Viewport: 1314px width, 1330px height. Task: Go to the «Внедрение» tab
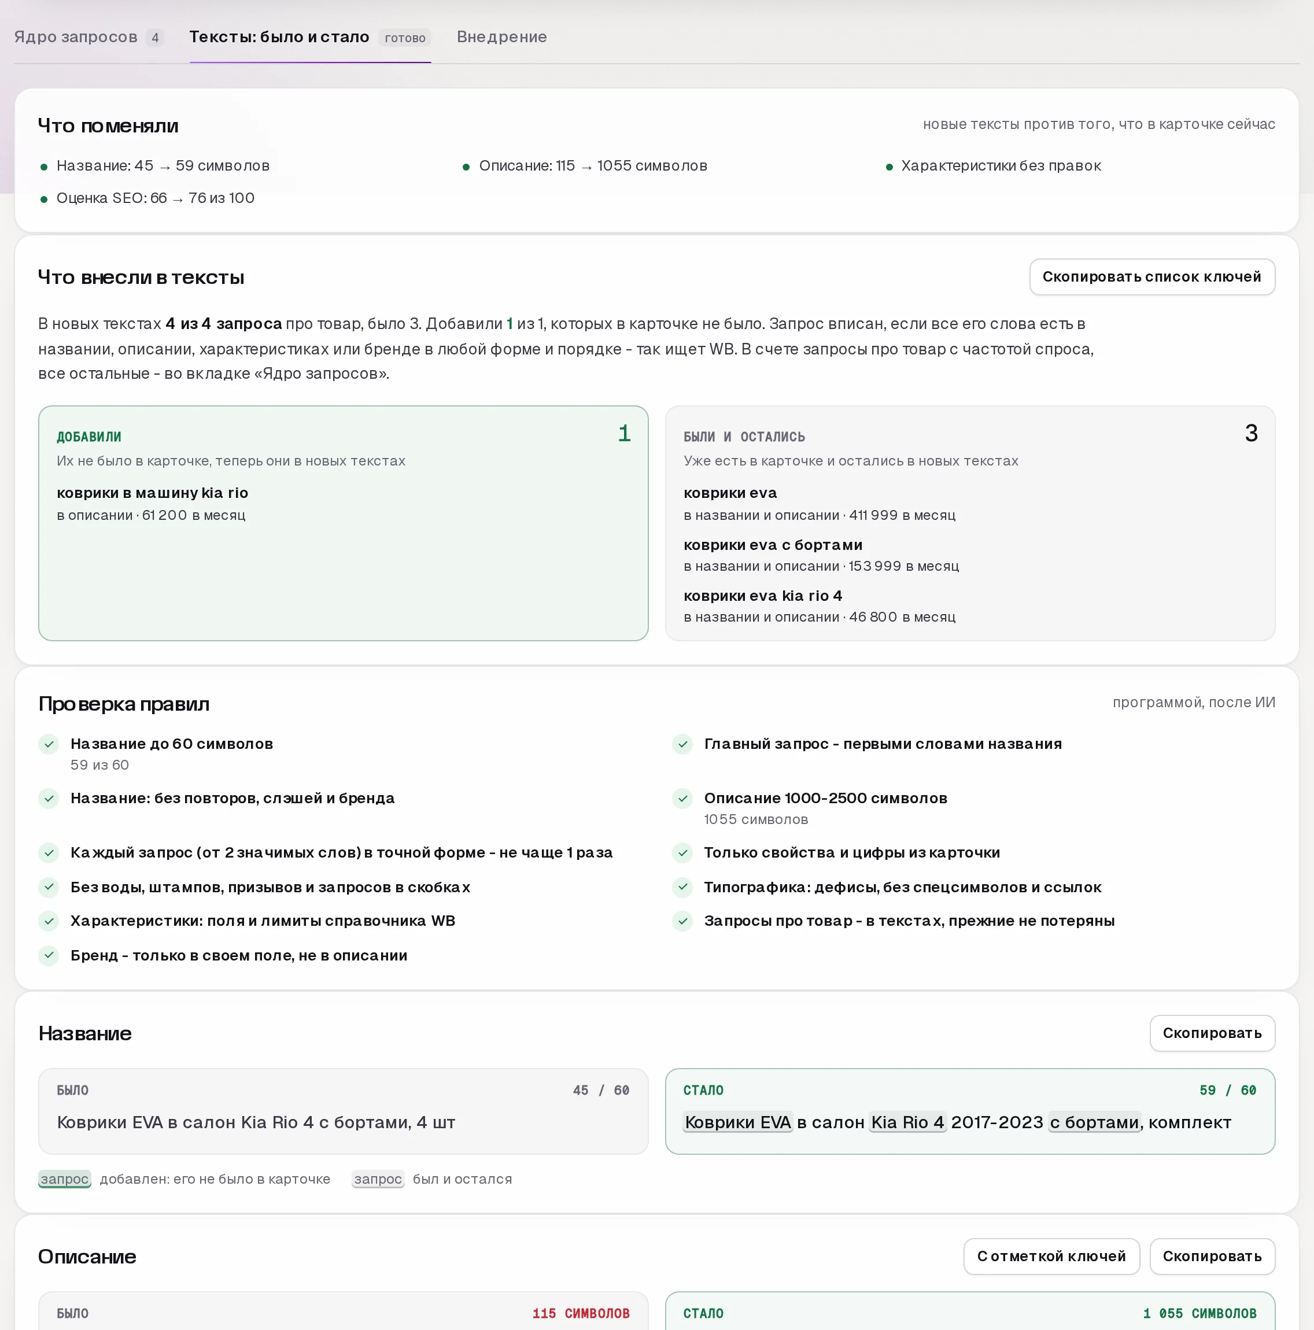pyautogui.click(x=501, y=37)
